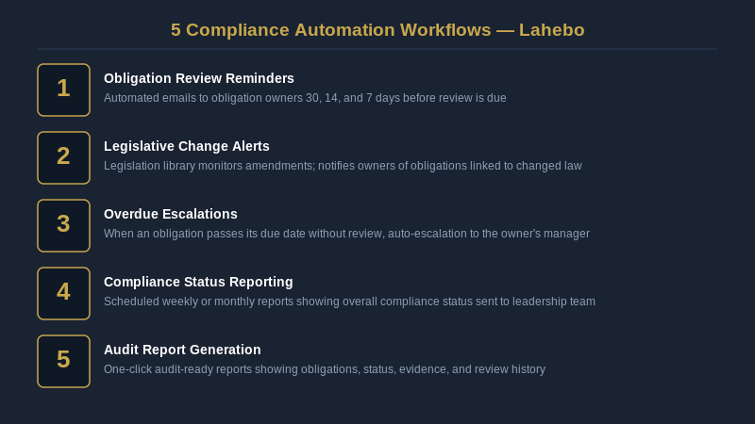The width and height of the screenshot is (755, 424).
Task: Click the number 5 badge
Action: (63, 361)
